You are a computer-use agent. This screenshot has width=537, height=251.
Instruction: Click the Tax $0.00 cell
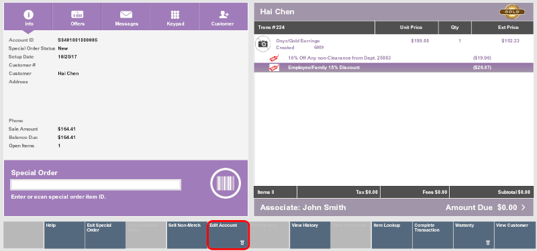click(x=339, y=192)
